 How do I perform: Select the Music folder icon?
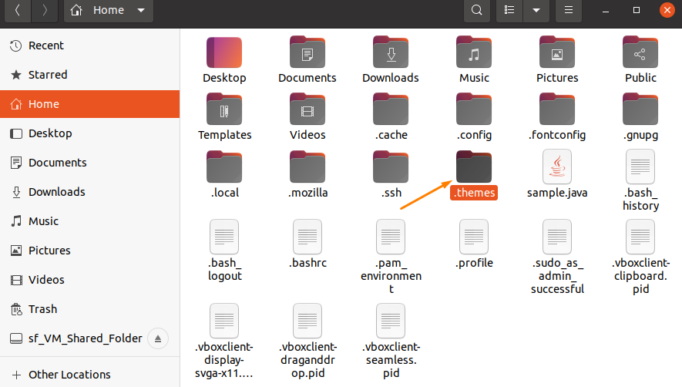(x=474, y=52)
